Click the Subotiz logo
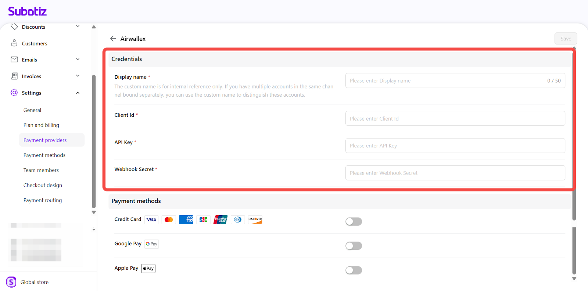The width and height of the screenshot is (588, 291). tap(27, 11)
